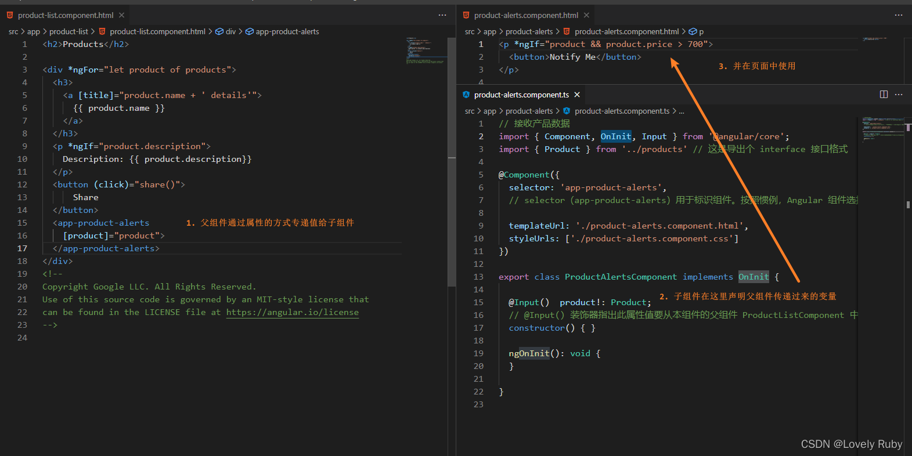Click highlighted 'OnInit' in import statement
Screen dimensions: 912x456
(x=615, y=136)
